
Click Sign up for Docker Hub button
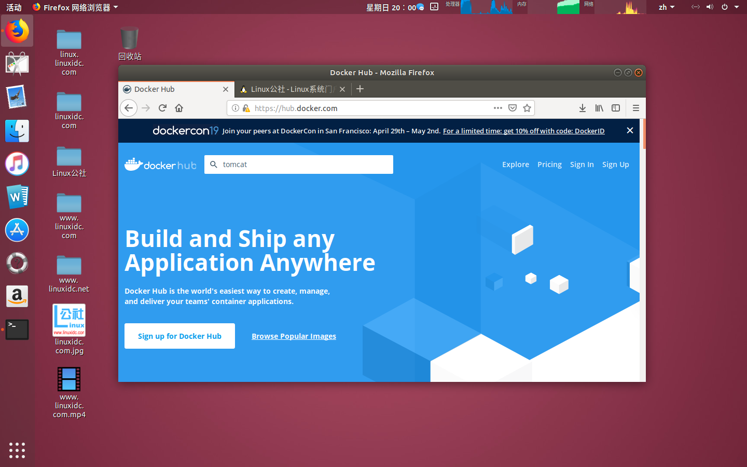[x=179, y=336]
